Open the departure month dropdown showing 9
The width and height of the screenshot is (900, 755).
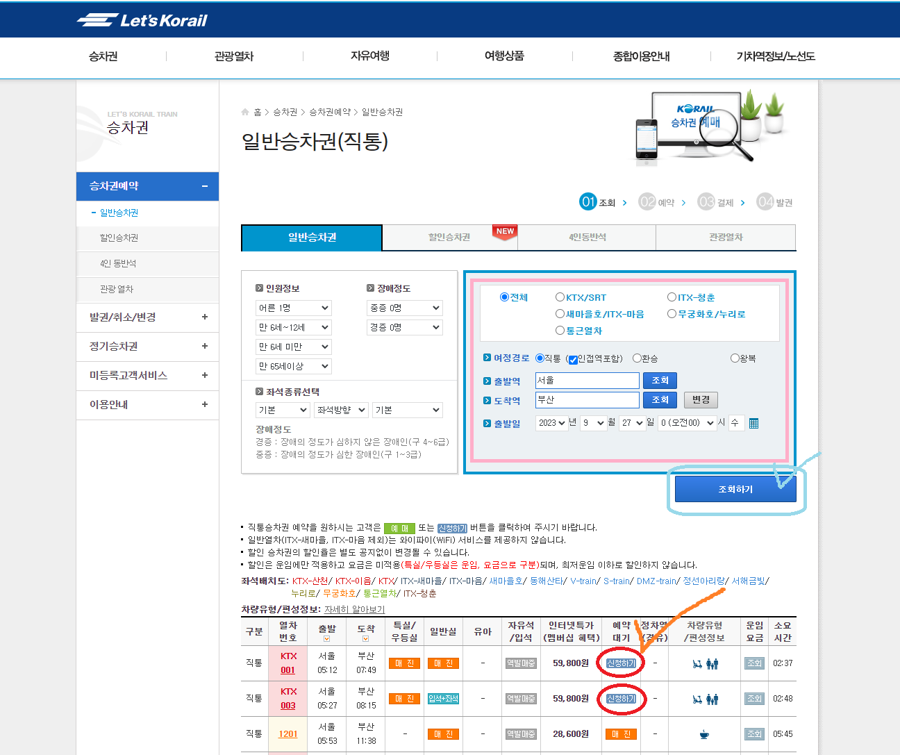593,423
